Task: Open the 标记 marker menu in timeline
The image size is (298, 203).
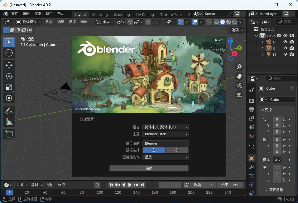Action: tap(61, 185)
